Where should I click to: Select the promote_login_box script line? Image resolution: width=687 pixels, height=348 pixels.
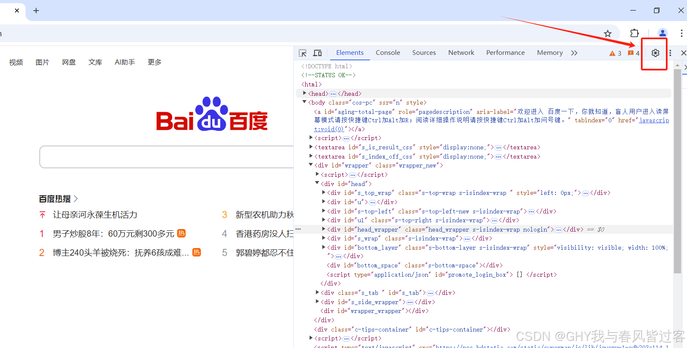(x=441, y=275)
